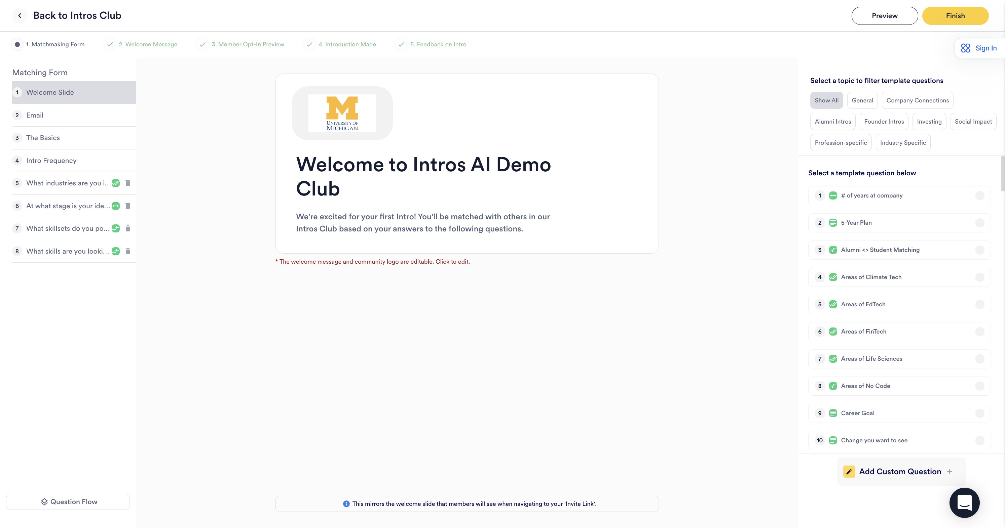Screen dimensions: 1005x528
Task: Go to step 5. Feedback on Intro
Action: [x=432, y=44]
